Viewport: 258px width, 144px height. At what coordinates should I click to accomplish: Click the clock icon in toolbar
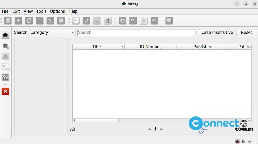point(76,21)
